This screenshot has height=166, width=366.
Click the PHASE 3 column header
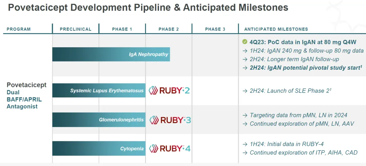[215, 29]
